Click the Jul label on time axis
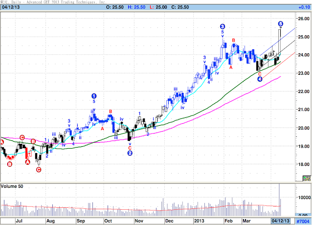The height and width of the screenshot is (225, 313). click(19, 221)
